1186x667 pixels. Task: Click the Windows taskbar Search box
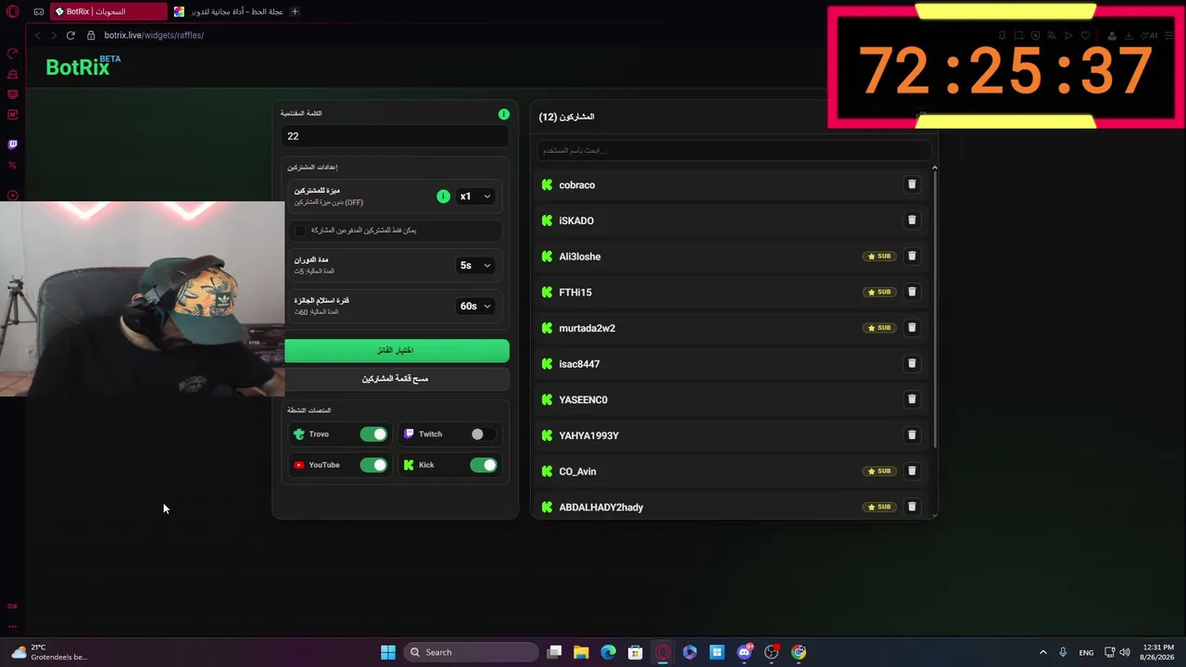coord(473,652)
